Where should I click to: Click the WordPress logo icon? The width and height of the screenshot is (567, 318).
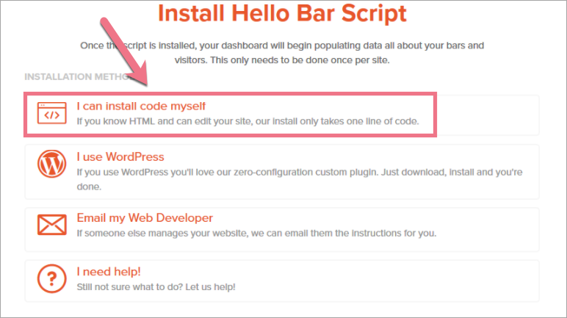tap(51, 165)
